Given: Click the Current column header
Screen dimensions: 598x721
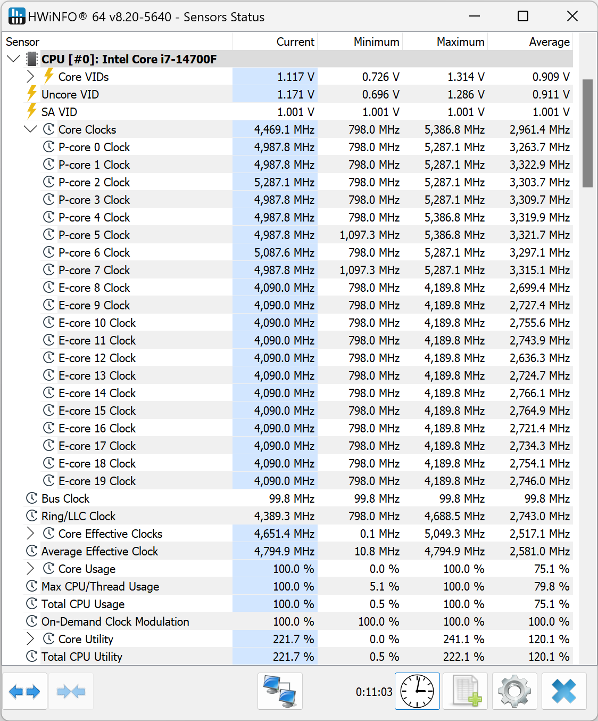Looking at the screenshot, I should [295, 42].
